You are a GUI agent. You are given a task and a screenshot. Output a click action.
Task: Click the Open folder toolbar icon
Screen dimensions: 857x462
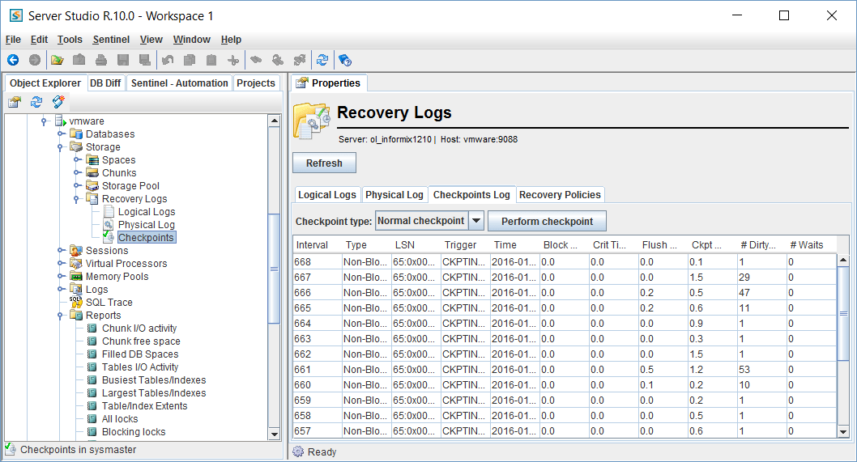[57, 60]
